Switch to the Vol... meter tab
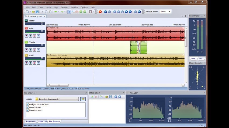Screen dimensions: 229x128 coord(201,58)
